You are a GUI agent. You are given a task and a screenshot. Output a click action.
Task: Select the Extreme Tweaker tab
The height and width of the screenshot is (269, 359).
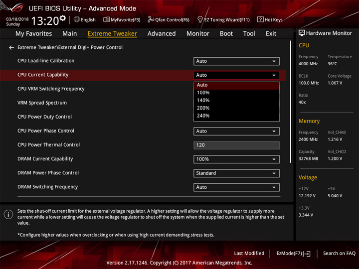[x=112, y=34]
